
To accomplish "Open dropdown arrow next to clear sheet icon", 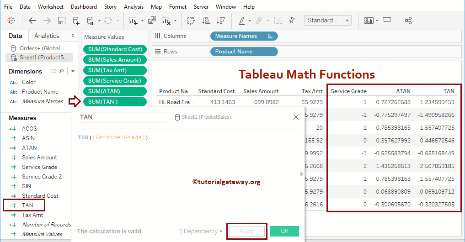I will tap(175, 21).
